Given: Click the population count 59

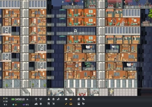Looking at the screenshot, I should [x=6, y=101].
